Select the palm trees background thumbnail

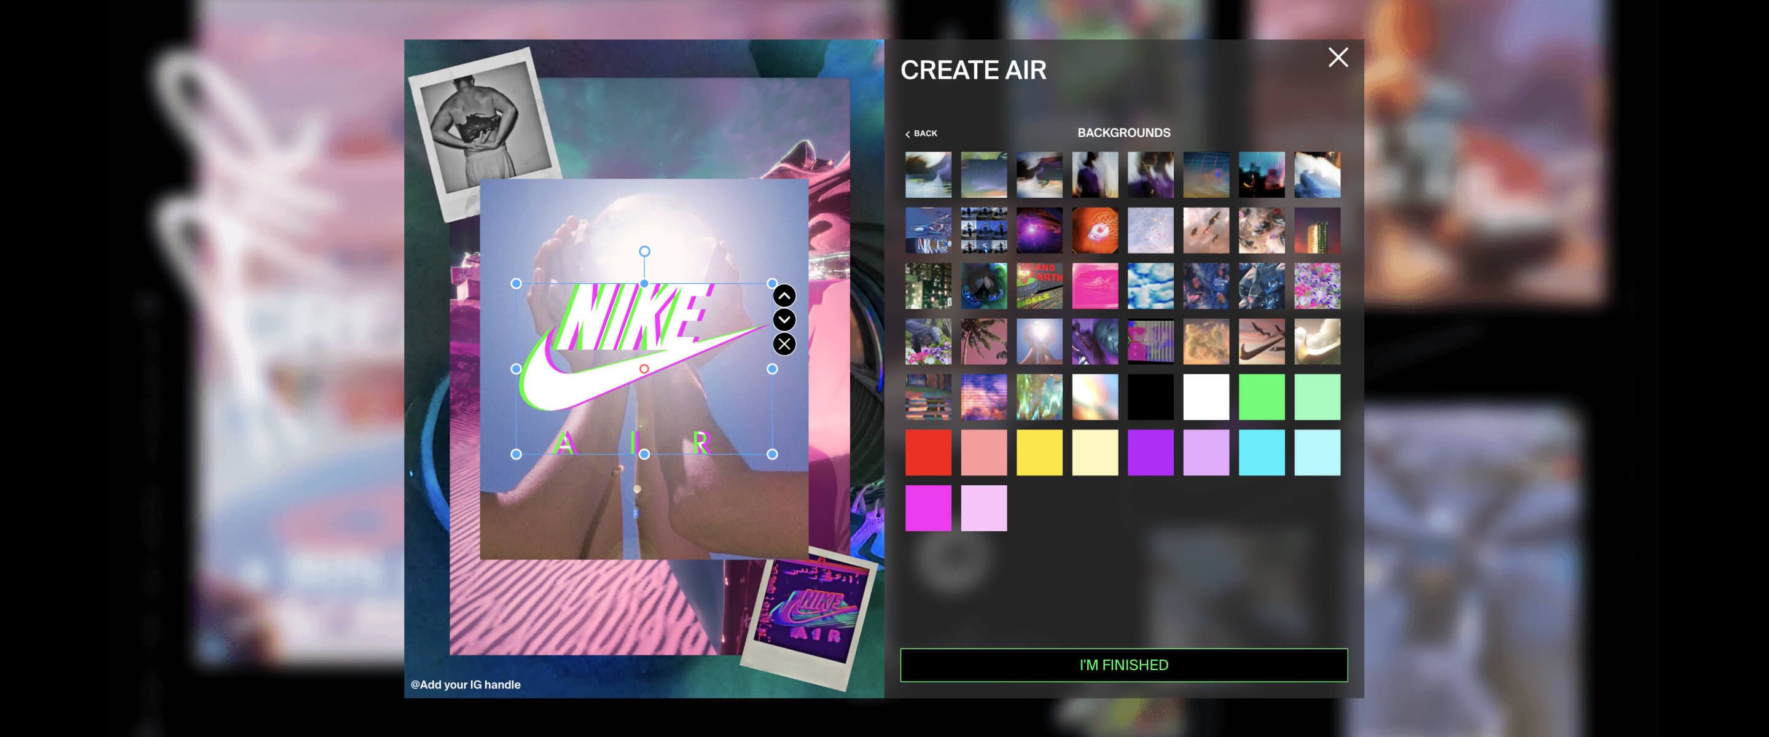coord(983,341)
